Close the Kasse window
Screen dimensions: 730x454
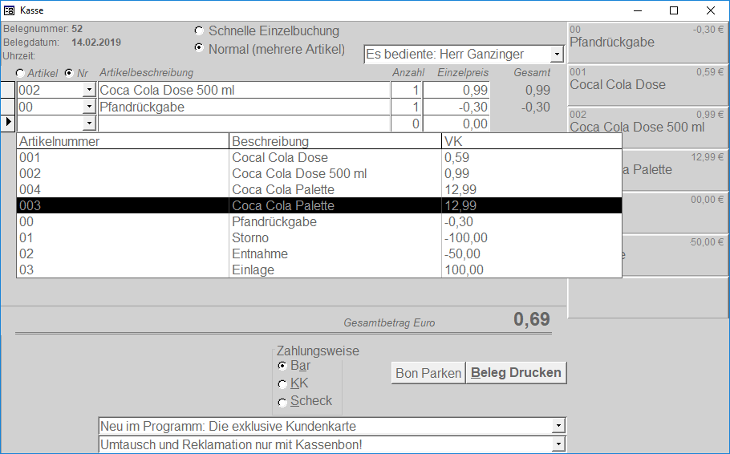click(x=711, y=10)
